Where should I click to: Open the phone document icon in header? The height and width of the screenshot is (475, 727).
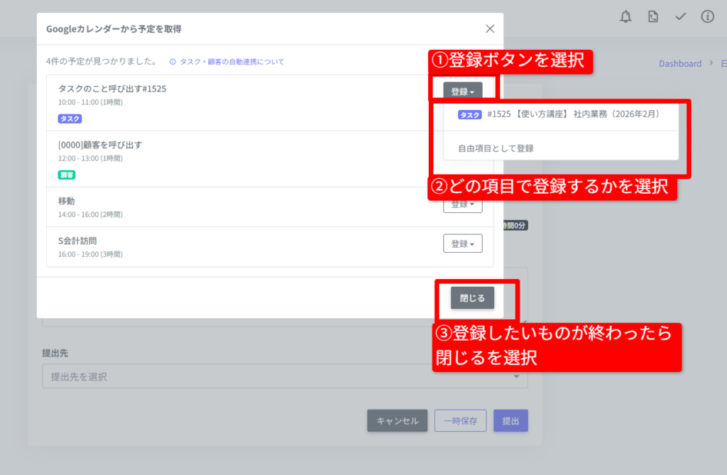point(653,17)
